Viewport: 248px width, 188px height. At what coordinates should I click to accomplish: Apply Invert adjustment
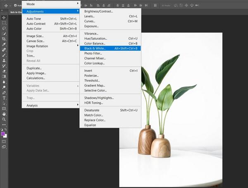[x=110, y=70]
